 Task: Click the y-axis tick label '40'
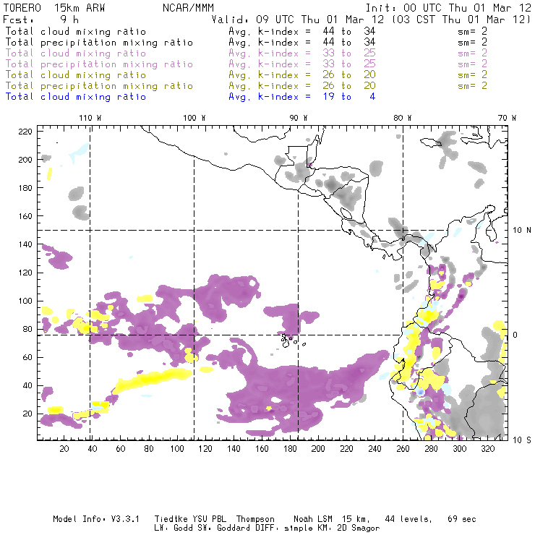click(27, 385)
